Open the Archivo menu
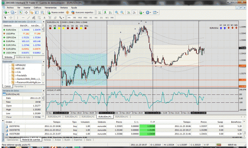Image resolution: width=248 pixels, height=148 pixels. [x=10, y=8]
